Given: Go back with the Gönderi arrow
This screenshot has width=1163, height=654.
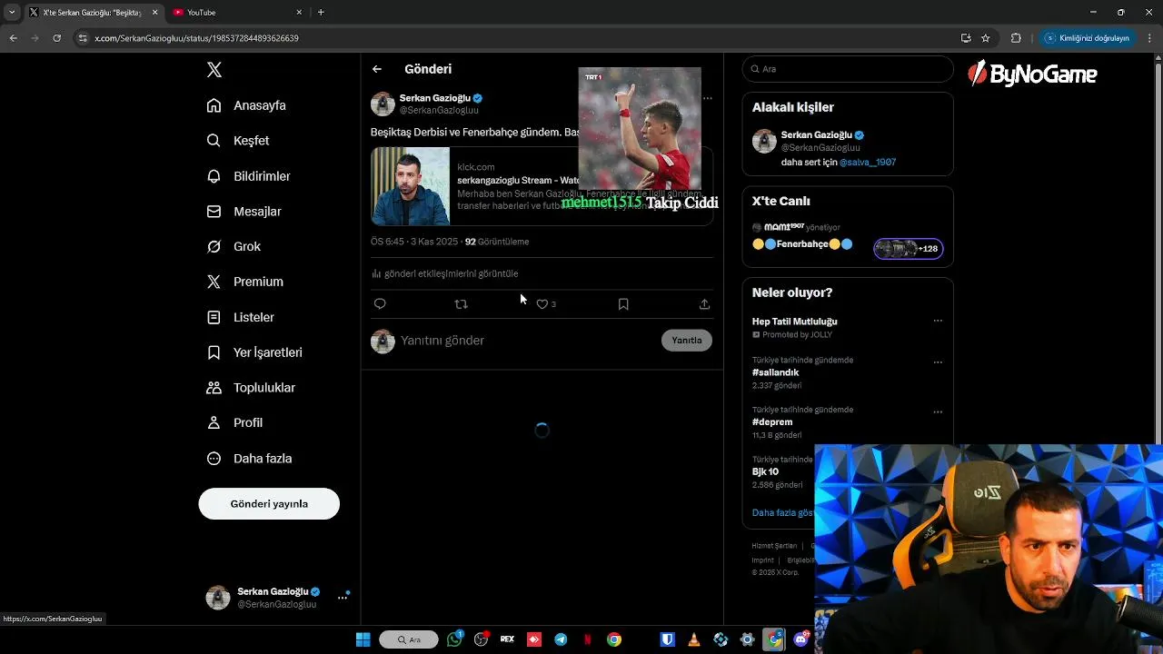Looking at the screenshot, I should pyautogui.click(x=377, y=69).
